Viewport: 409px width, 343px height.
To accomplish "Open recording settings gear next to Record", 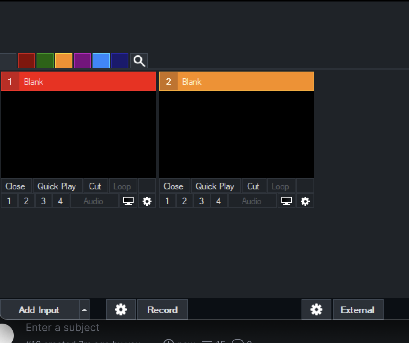I will point(121,310).
